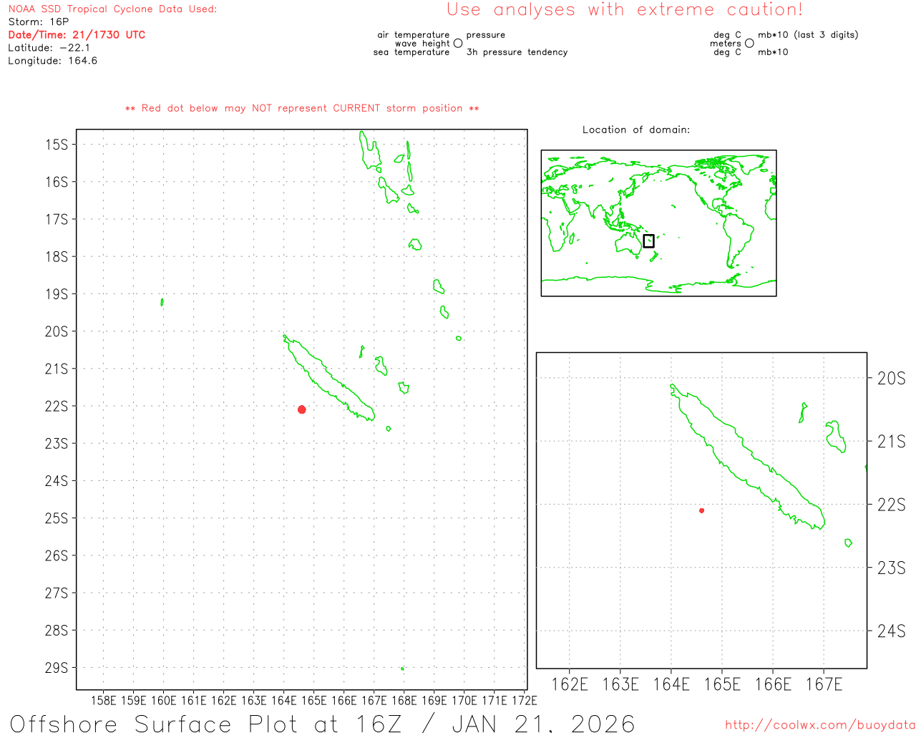Click the small red dot in the zoomed inset map

[702, 510]
